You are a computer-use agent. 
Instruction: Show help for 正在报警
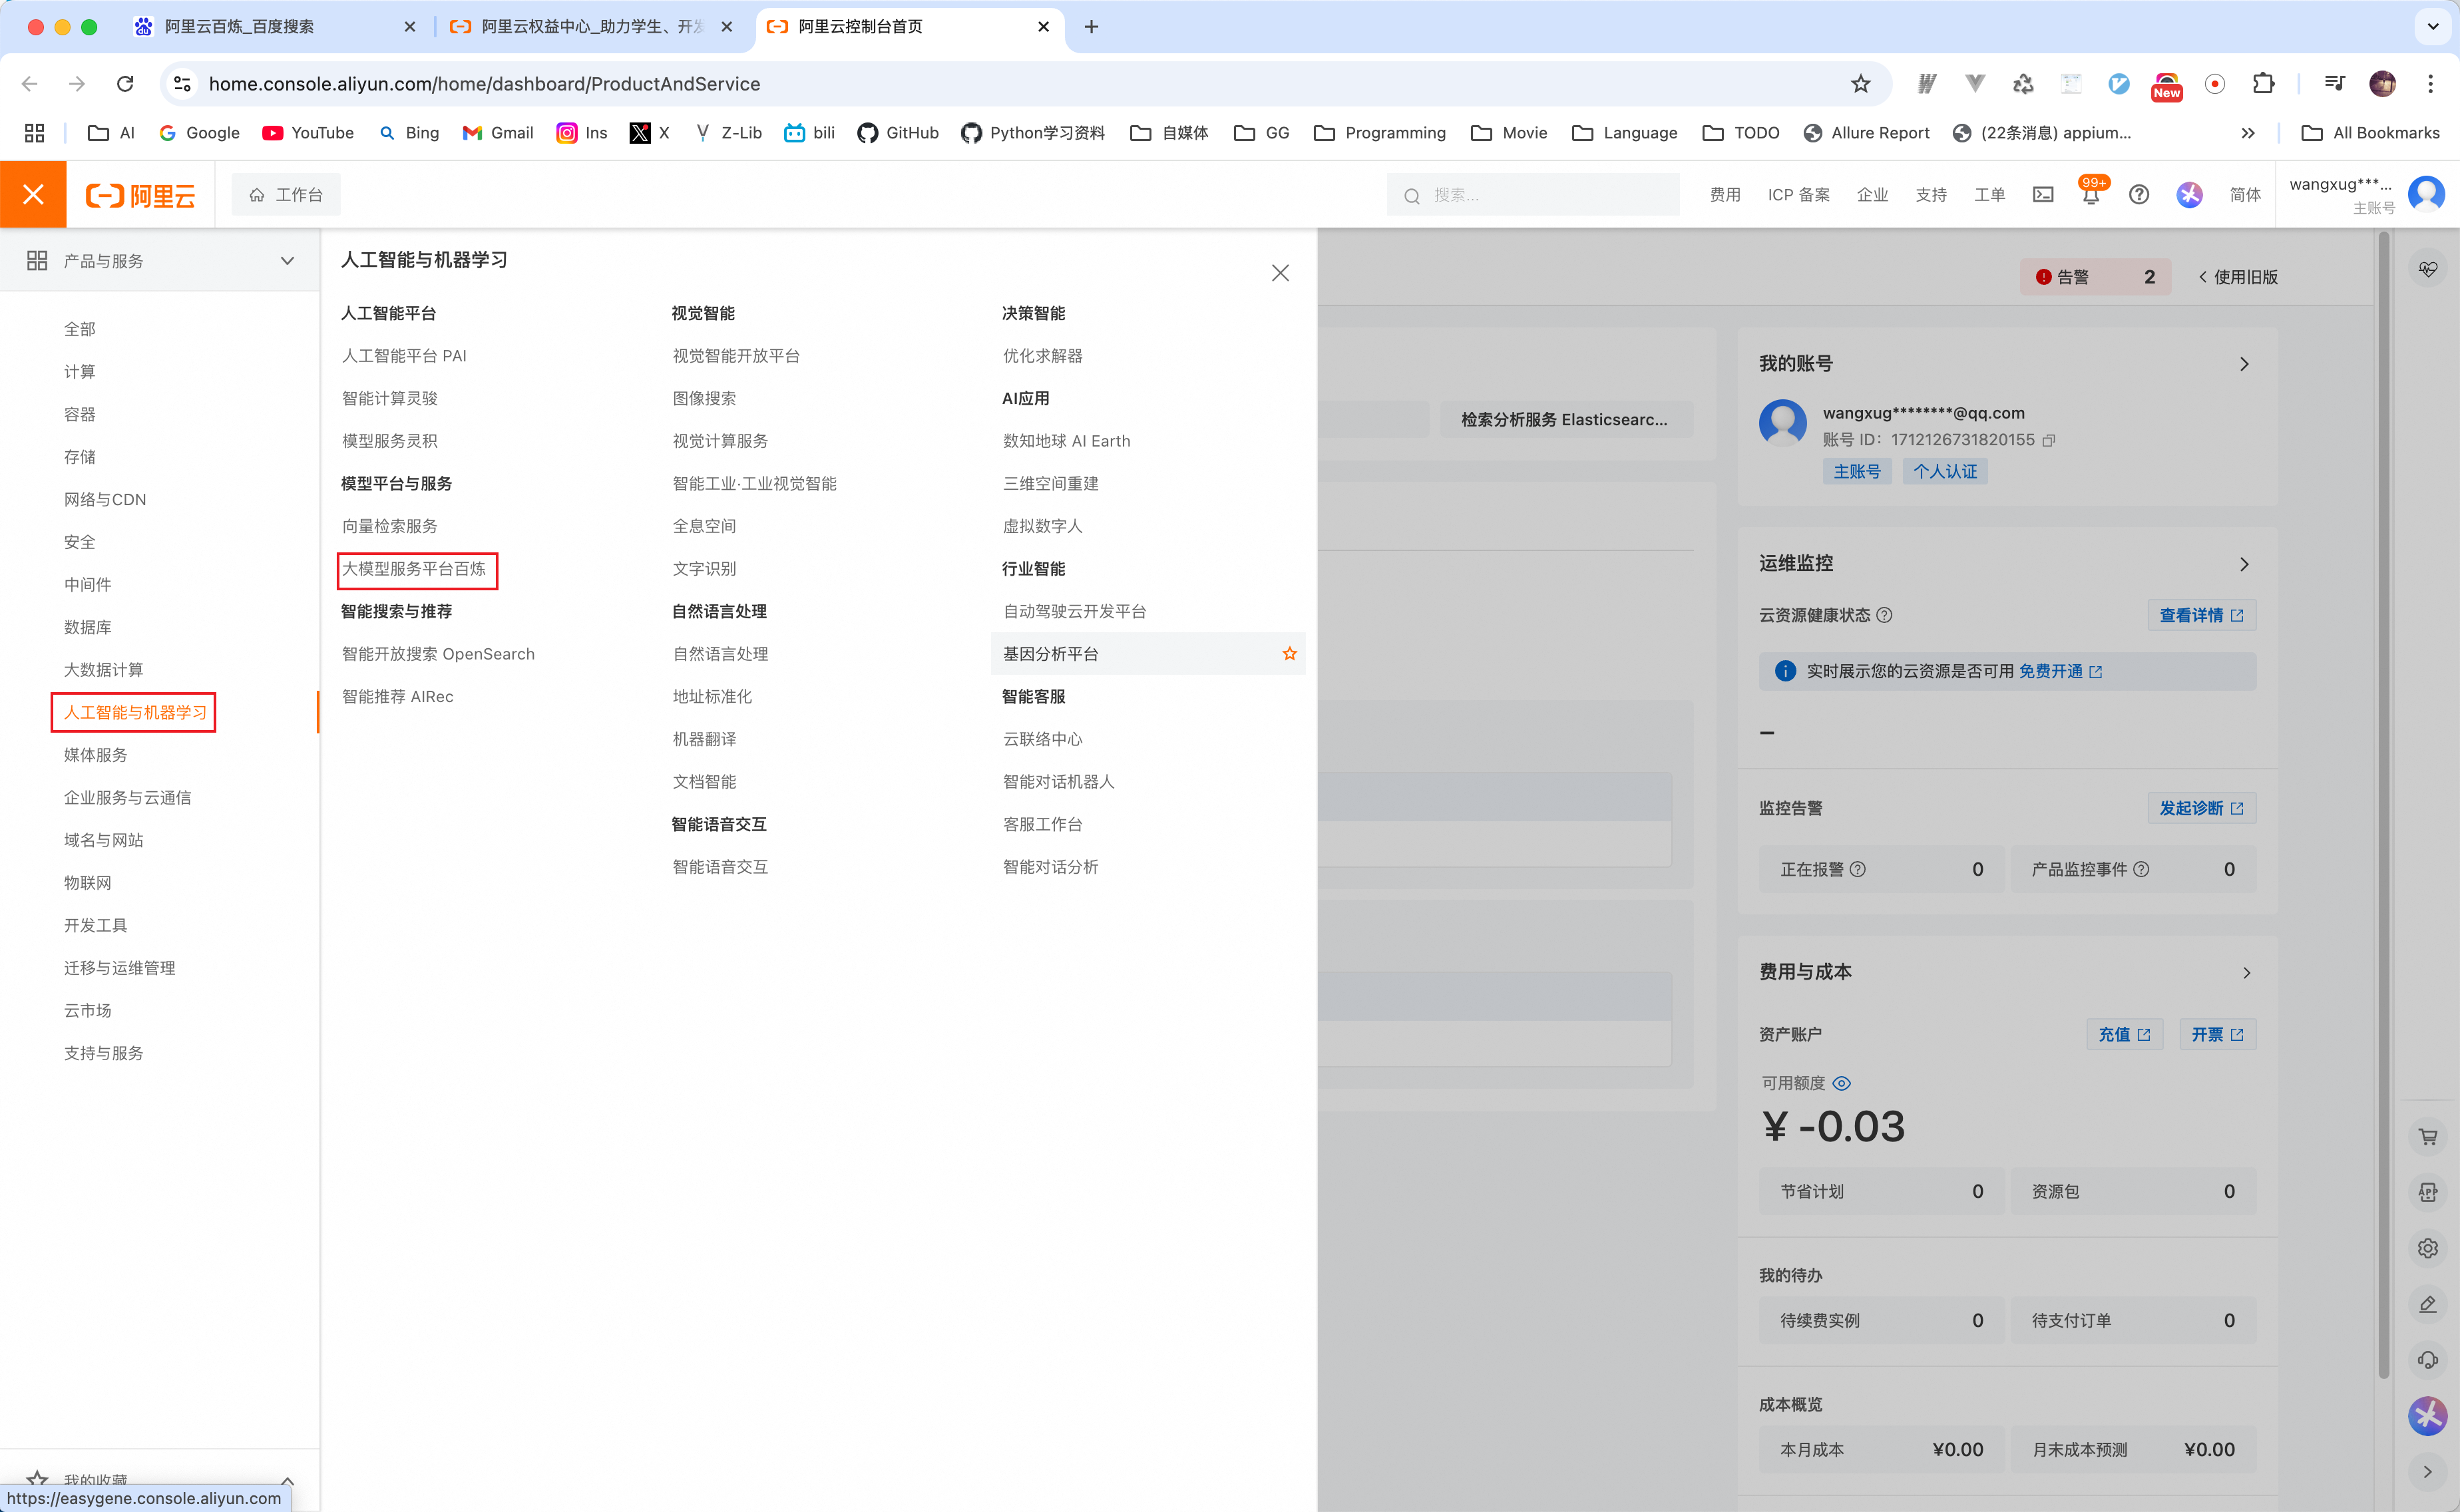1857,869
